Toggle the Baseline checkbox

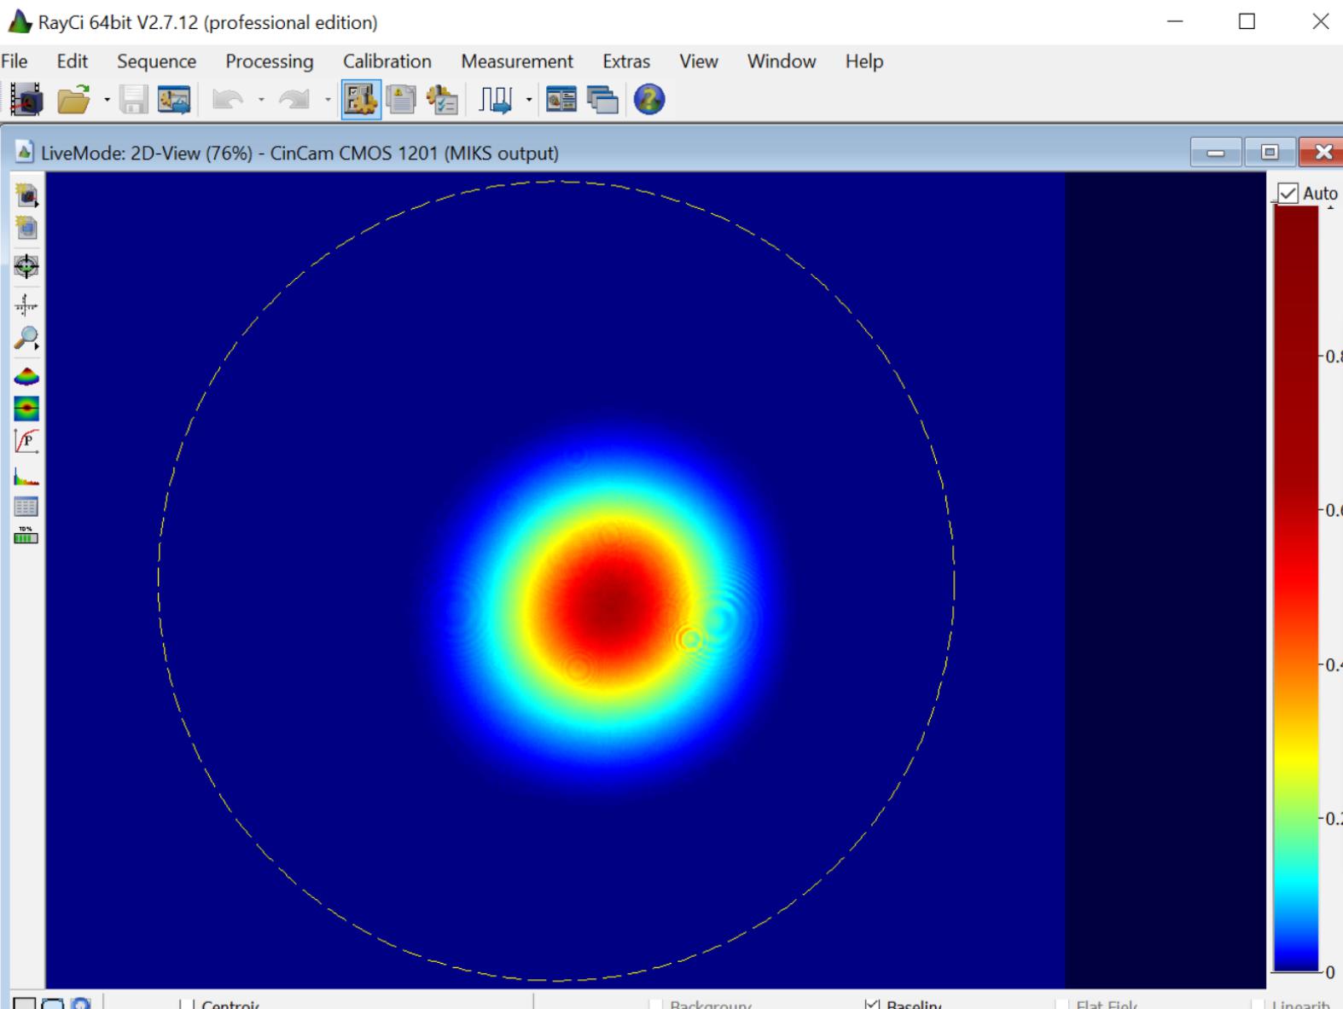(x=872, y=1004)
